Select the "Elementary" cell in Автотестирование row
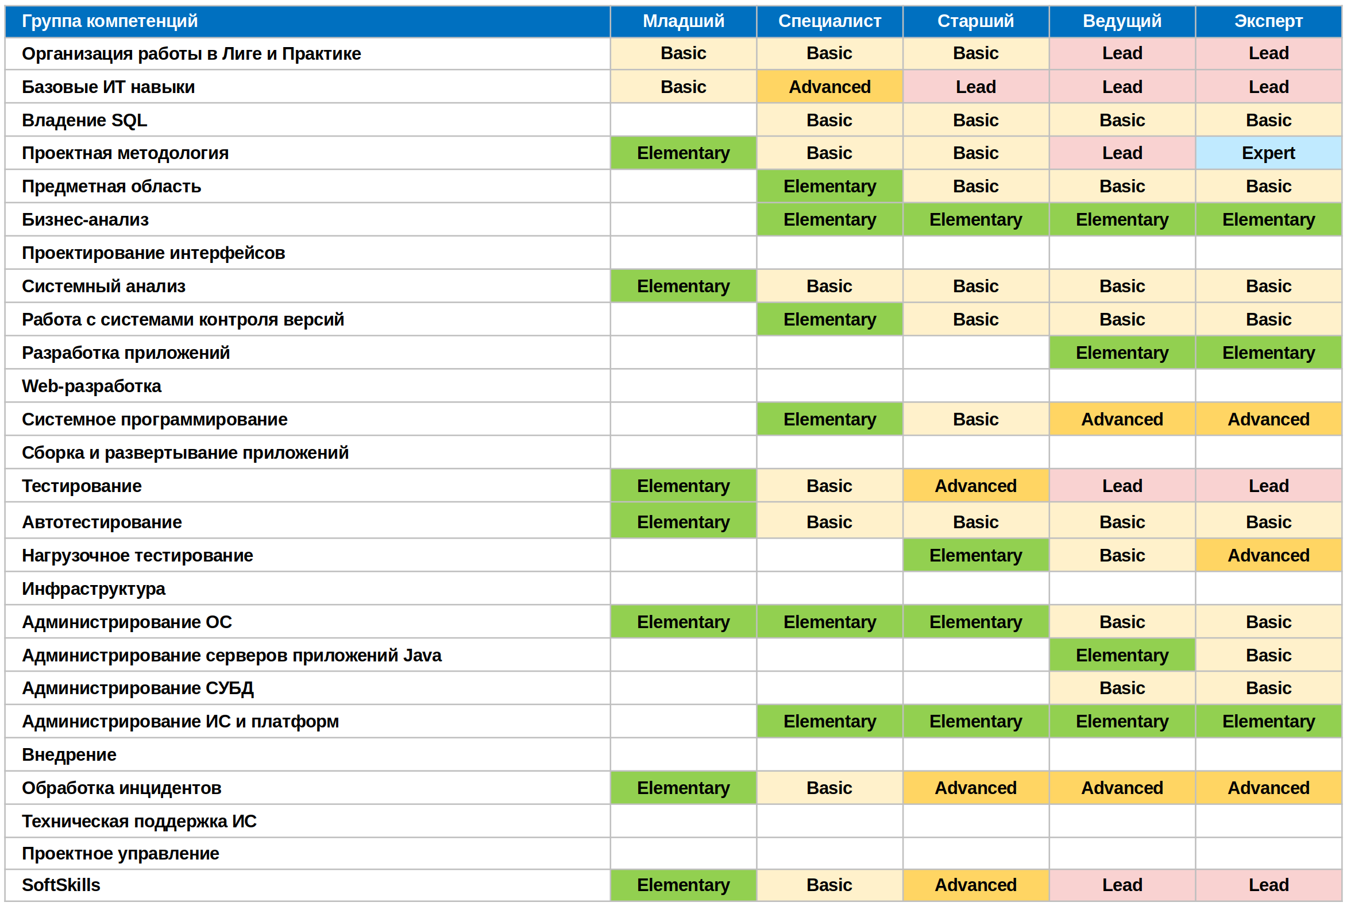Image resolution: width=1347 pixels, height=906 pixels. (683, 522)
